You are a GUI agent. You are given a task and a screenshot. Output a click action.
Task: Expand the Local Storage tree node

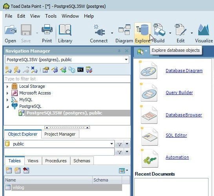7,86
